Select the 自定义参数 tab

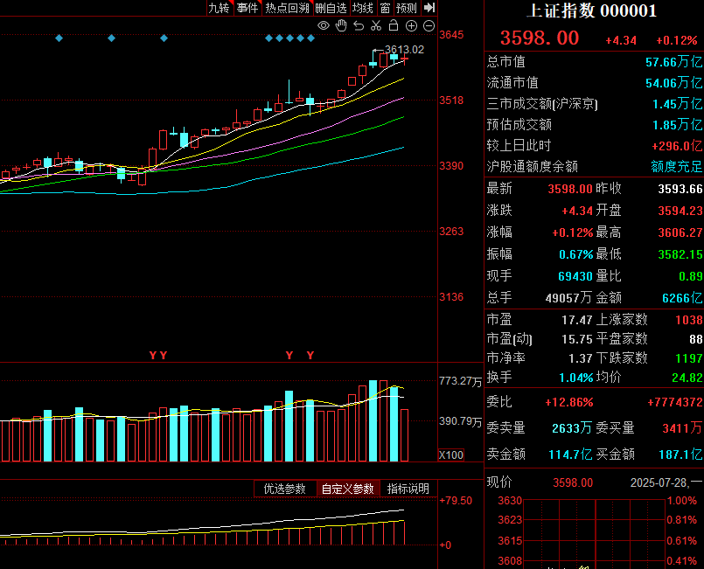(x=347, y=489)
